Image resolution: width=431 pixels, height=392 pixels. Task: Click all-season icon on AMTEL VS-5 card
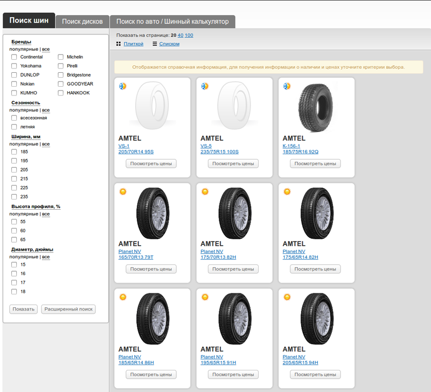click(x=205, y=86)
